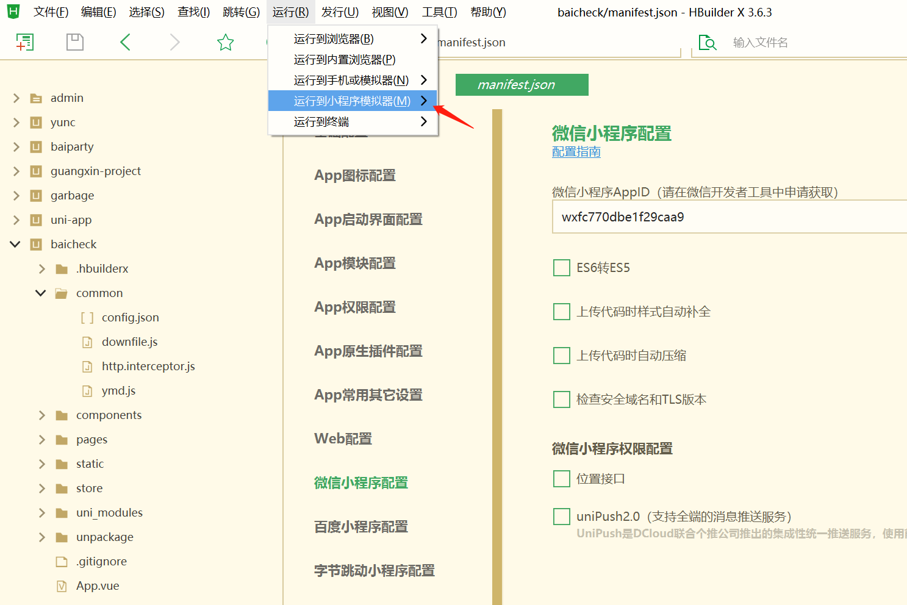Viewport: 907px width, 605px height.
Task: Expand the 运行到终端 submenu
Action: click(353, 122)
